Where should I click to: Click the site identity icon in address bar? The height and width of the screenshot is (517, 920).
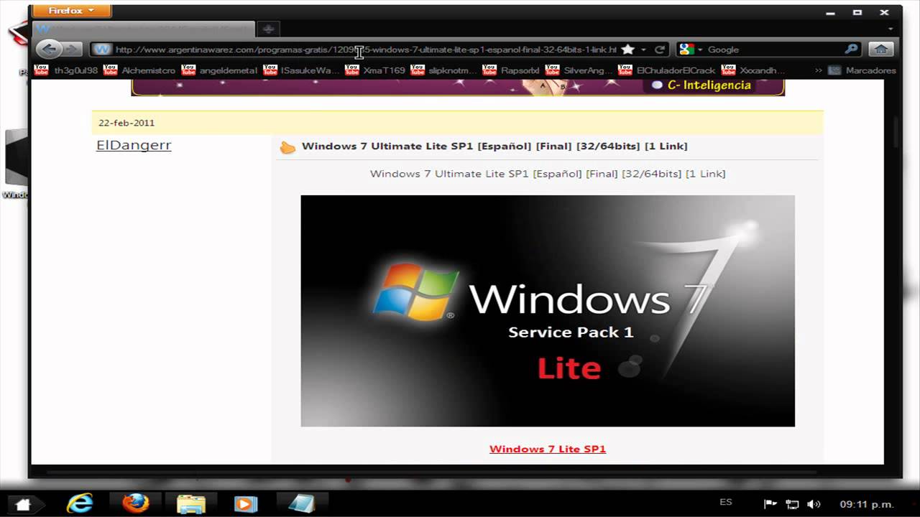pos(103,50)
